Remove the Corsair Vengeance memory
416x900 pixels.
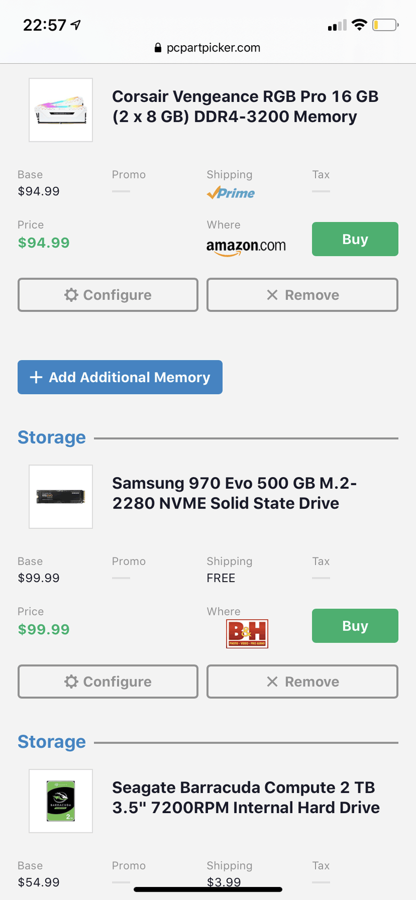pyautogui.click(x=302, y=295)
